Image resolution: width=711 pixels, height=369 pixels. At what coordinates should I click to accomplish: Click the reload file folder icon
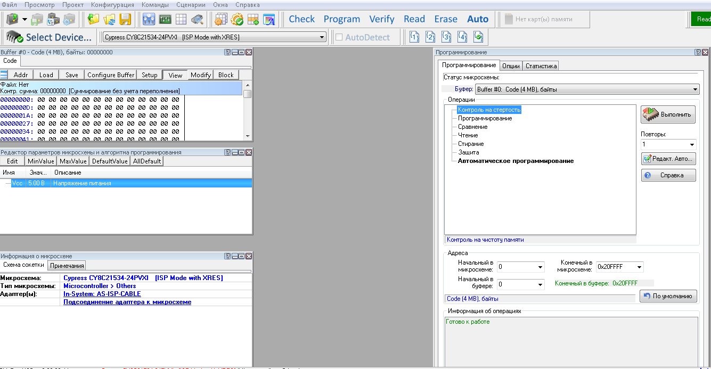point(109,20)
